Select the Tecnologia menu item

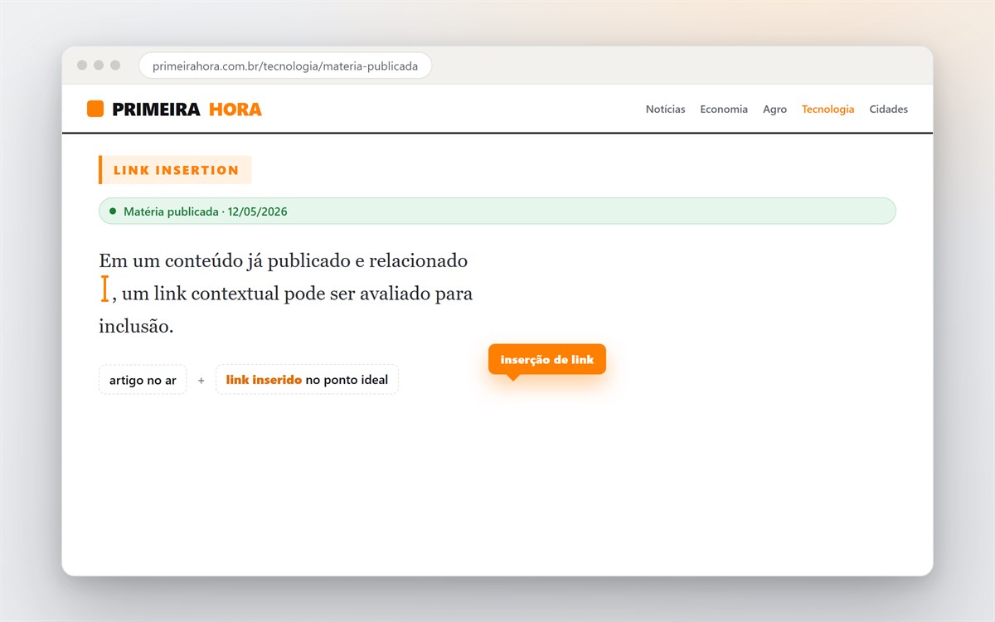click(828, 109)
